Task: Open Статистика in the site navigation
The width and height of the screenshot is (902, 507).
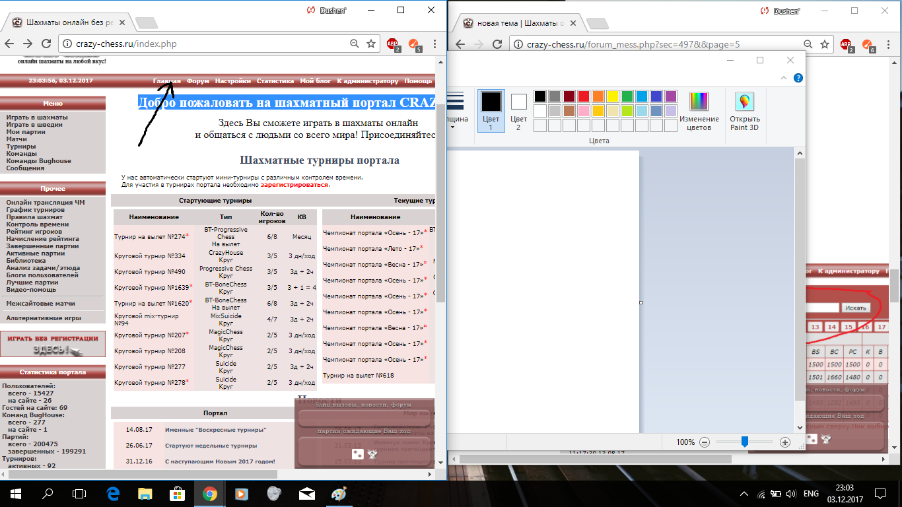Action: click(x=275, y=81)
